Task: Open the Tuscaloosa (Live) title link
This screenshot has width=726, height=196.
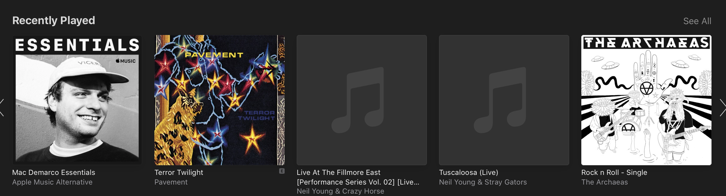Action: [x=469, y=172]
